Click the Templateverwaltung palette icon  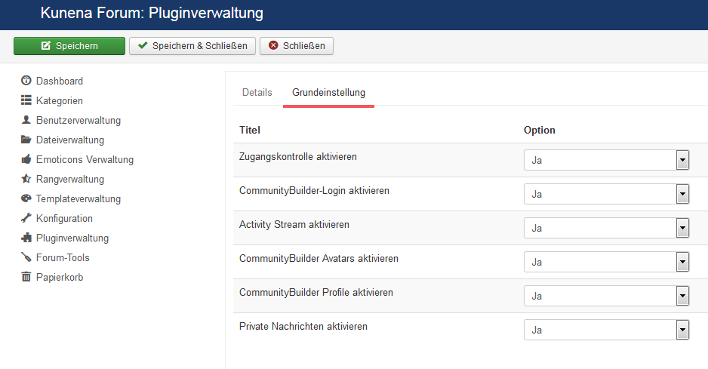26,198
